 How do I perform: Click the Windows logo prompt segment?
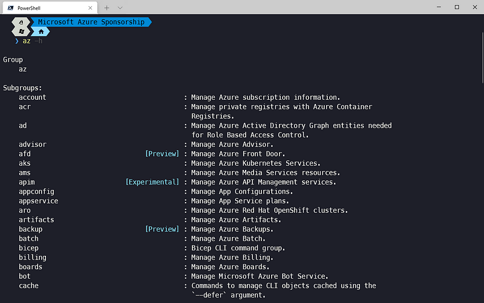pos(21,31)
